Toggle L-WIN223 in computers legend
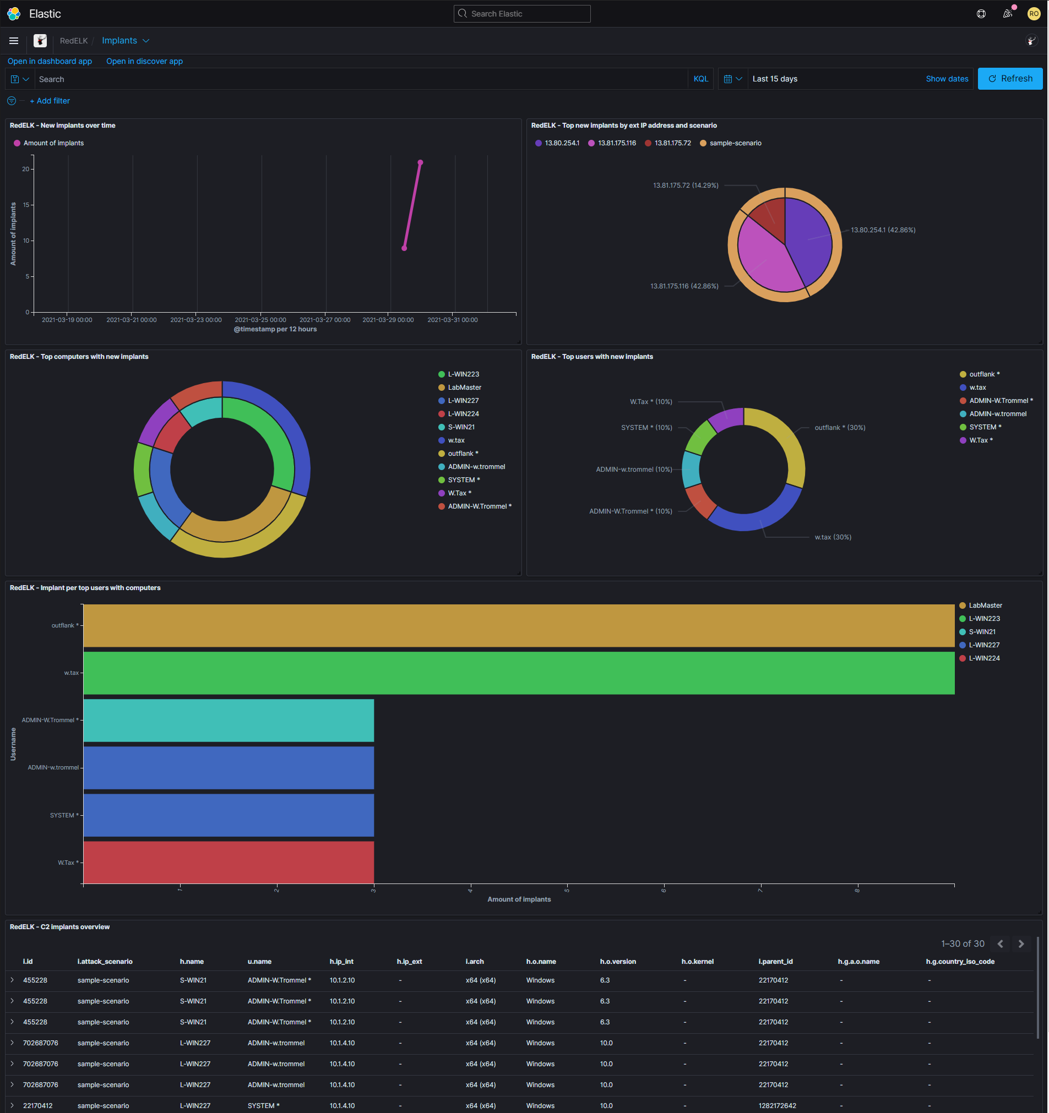The width and height of the screenshot is (1049, 1113). [459, 374]
